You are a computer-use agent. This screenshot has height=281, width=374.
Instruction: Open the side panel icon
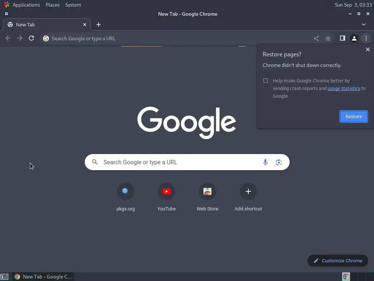pyautogui.click(x=343, y=38)
